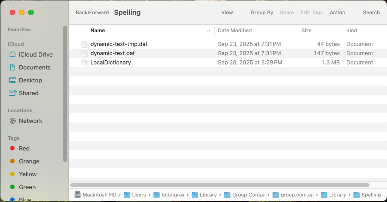Open the View options menu

227,12
